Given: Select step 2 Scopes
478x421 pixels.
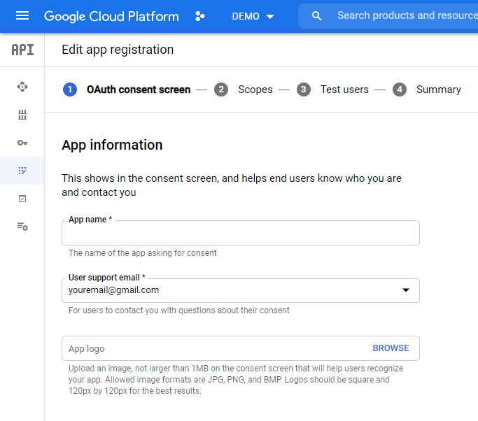Looking at the screenshot, I should point(244,90).
